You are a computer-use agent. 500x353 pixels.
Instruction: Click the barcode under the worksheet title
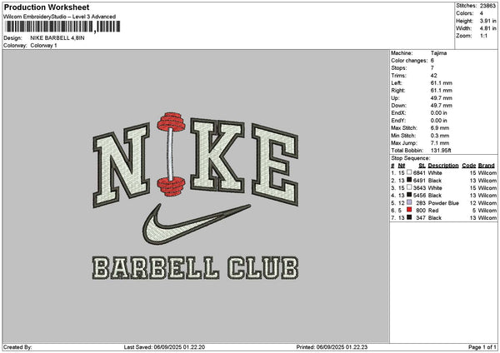tap(62, 27)
